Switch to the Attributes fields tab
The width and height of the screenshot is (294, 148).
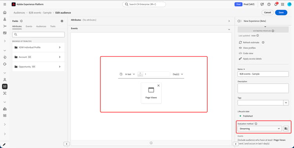click(17, 26)
